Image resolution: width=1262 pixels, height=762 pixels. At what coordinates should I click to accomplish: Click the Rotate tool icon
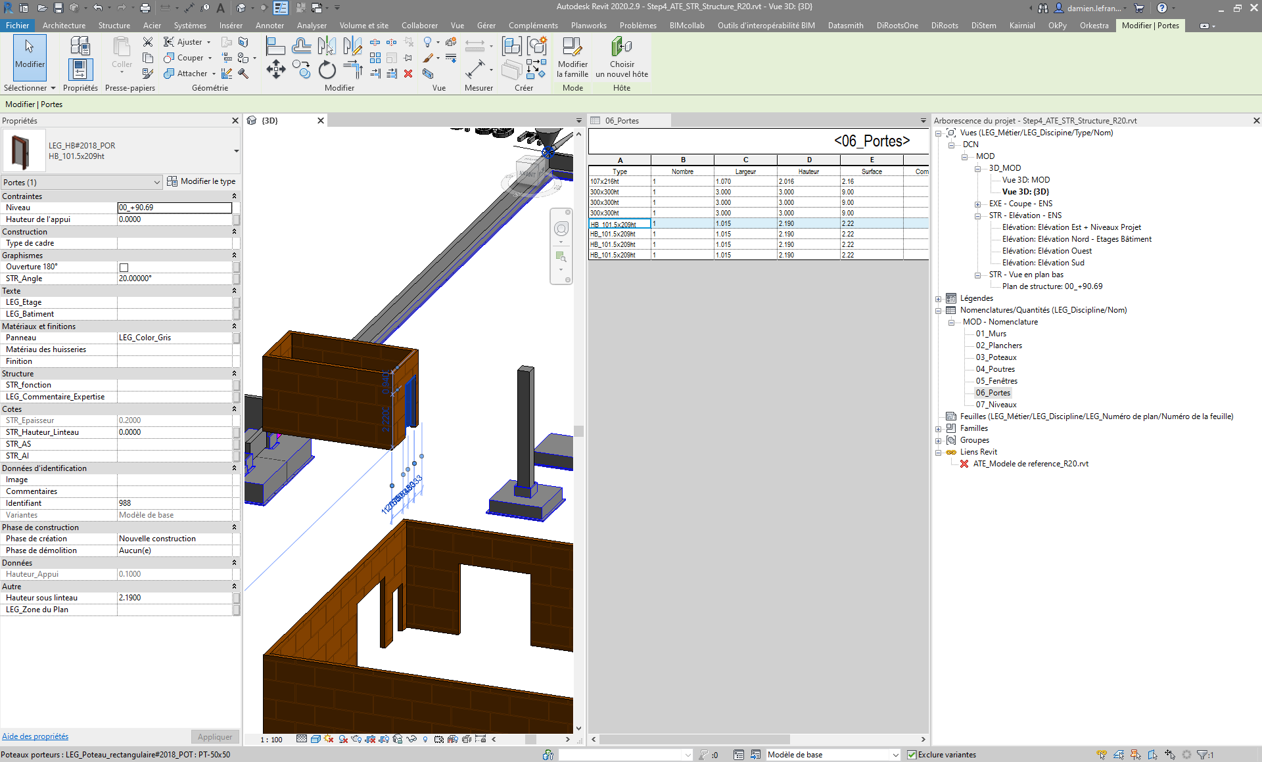(327, 69)
